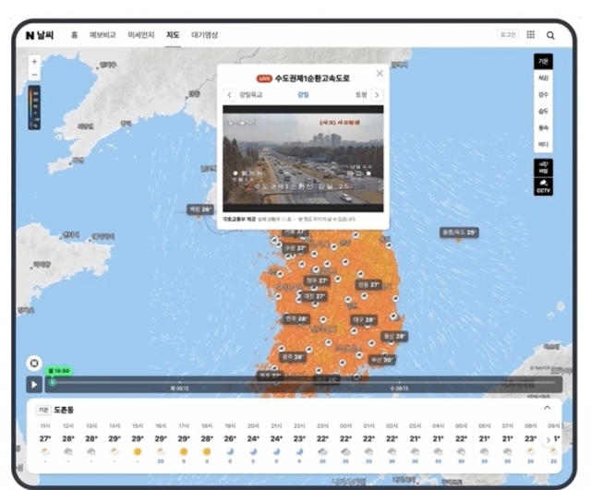The image size is (591, 490).
Task: Open the 미세먼지 tab
Action: [141, 35]
